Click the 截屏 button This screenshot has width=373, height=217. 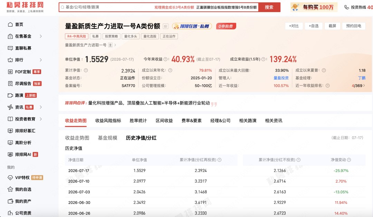click(332, 26)
